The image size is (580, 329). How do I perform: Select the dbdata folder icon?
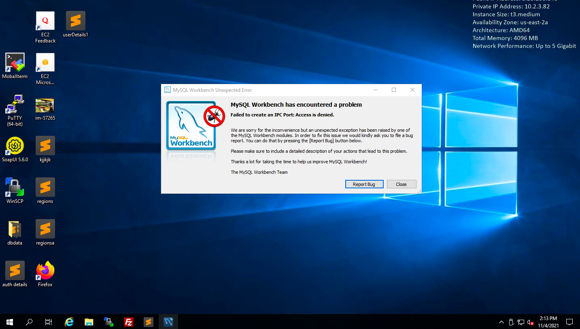tap(15, 232)
